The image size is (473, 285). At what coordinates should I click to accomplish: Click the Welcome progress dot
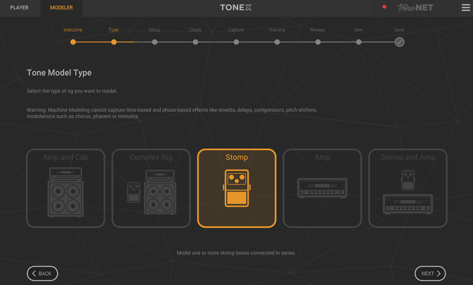point(73,42)
